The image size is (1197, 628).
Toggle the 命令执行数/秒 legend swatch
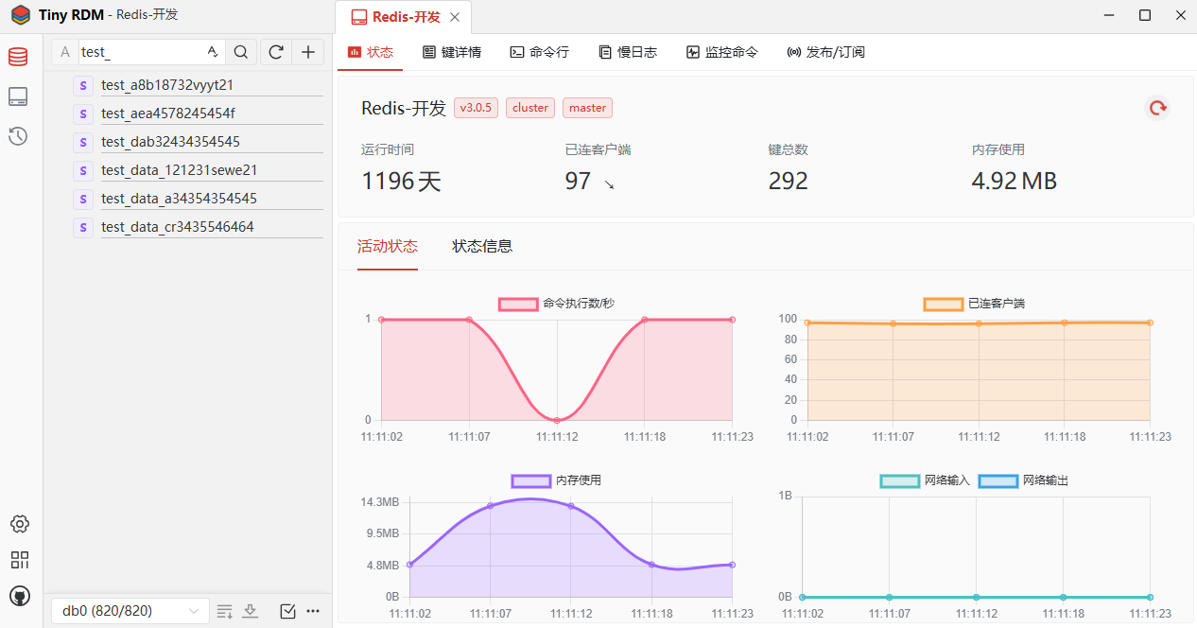(x=518, y=304)
